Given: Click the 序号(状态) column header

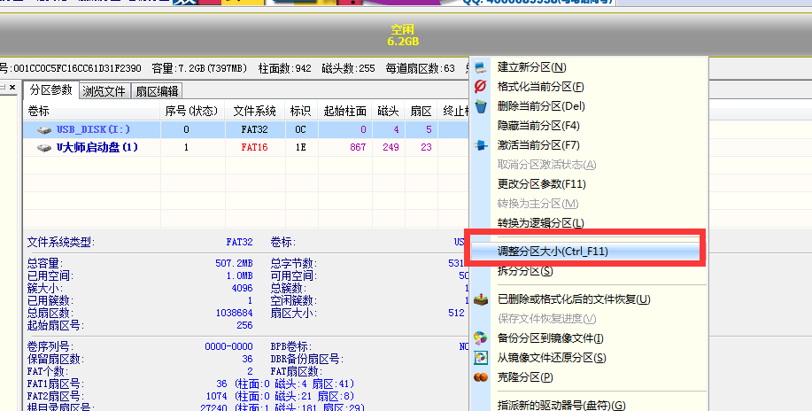Looking at the screenshot, I should tap(192, 112).
